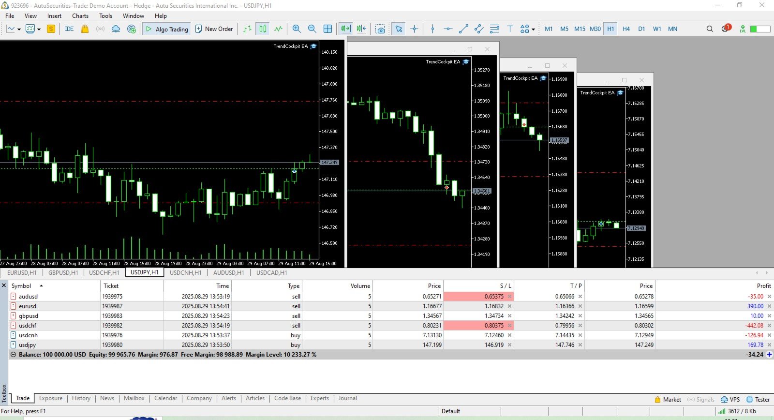
Task: Toggle chart auto scroll to latest bar
Action: [x=345, y=29]
